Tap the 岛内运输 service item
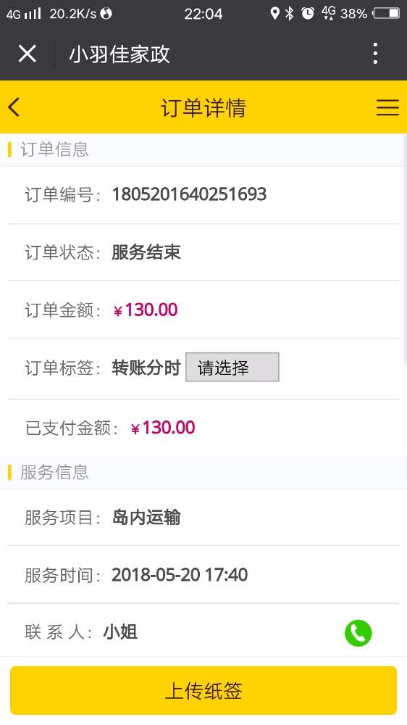The width and height of the screenshot is (407, 725). coord(146,517)
